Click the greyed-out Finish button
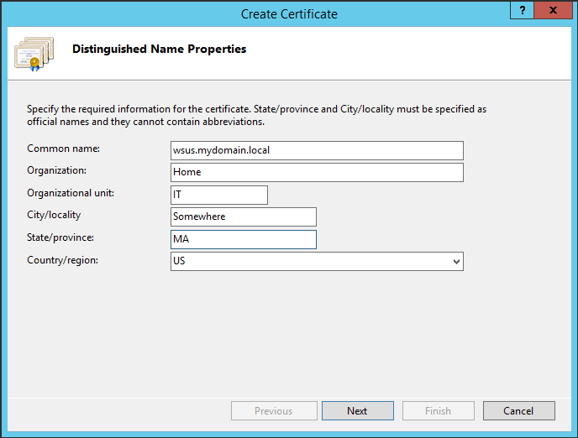This screenshot has height=438, width=578. [x=439, y=411]
